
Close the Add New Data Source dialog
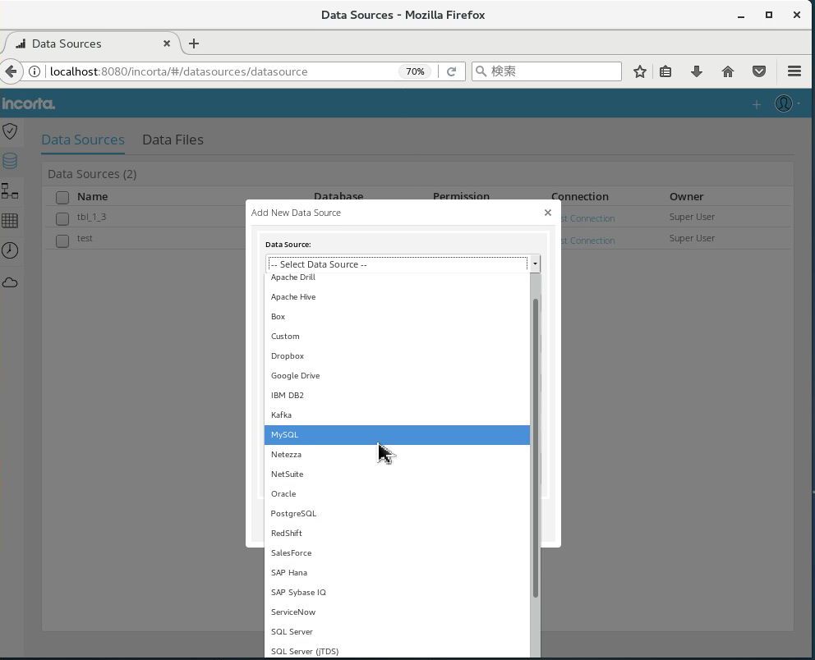pyautogui.click(x=547, y=213)
